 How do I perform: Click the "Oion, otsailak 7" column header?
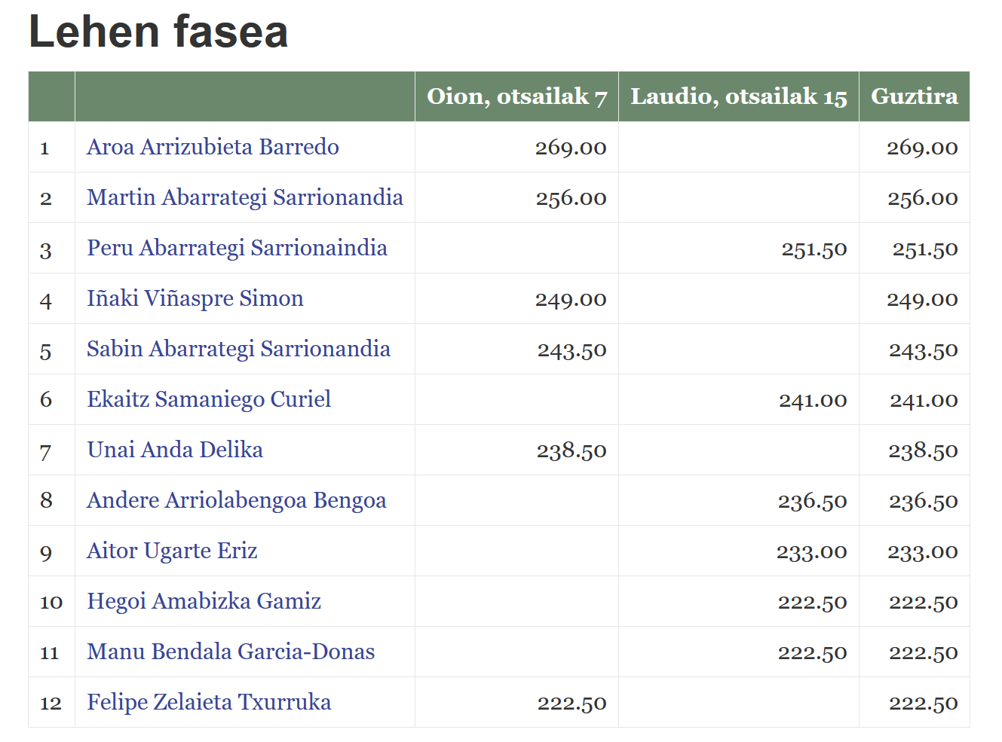[x=516, y=96]
